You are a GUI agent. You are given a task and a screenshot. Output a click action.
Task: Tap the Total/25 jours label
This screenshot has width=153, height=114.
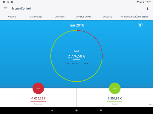71,64
